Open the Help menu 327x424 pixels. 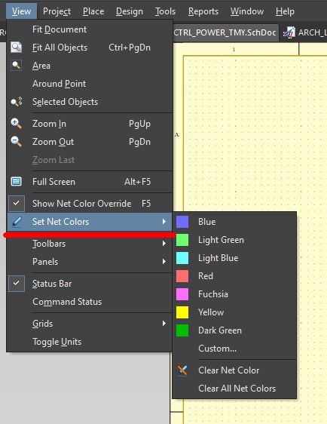pyautogui.click(x=285, y=11)
